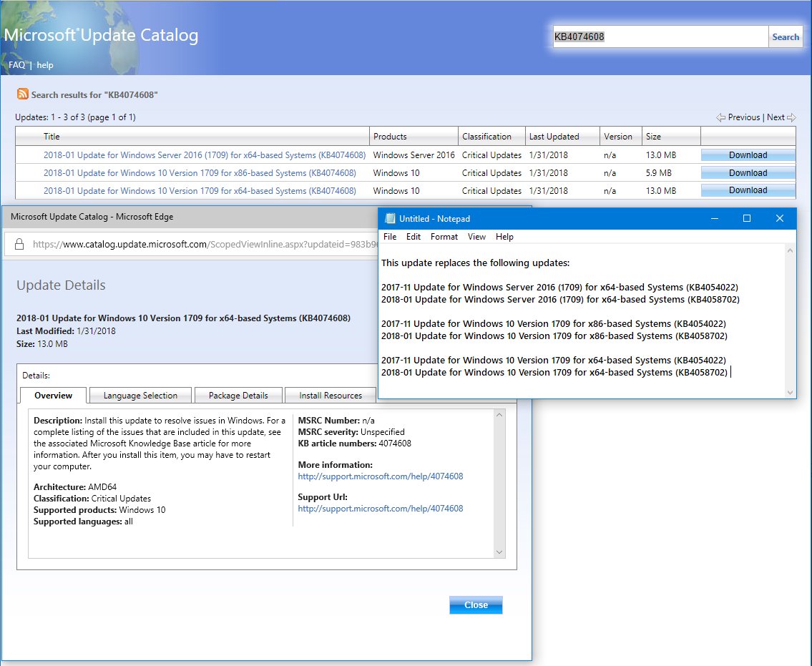
Task: Open Support Url link for 4074608
Action: [x=381, y=508]
